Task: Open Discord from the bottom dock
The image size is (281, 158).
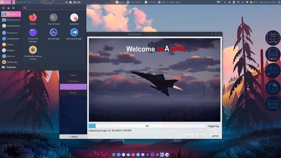Action: (x=143, y=154)
